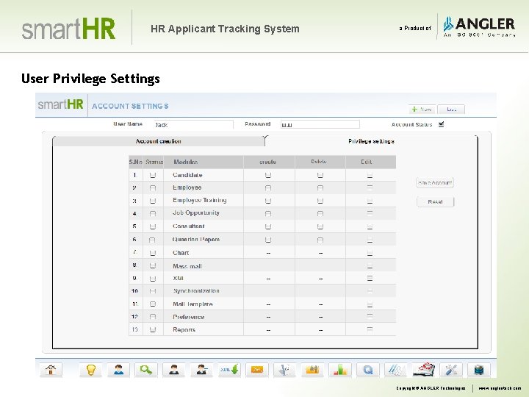
Task: Click the green magnifier search icon
Action: click(x=145, y=370)
